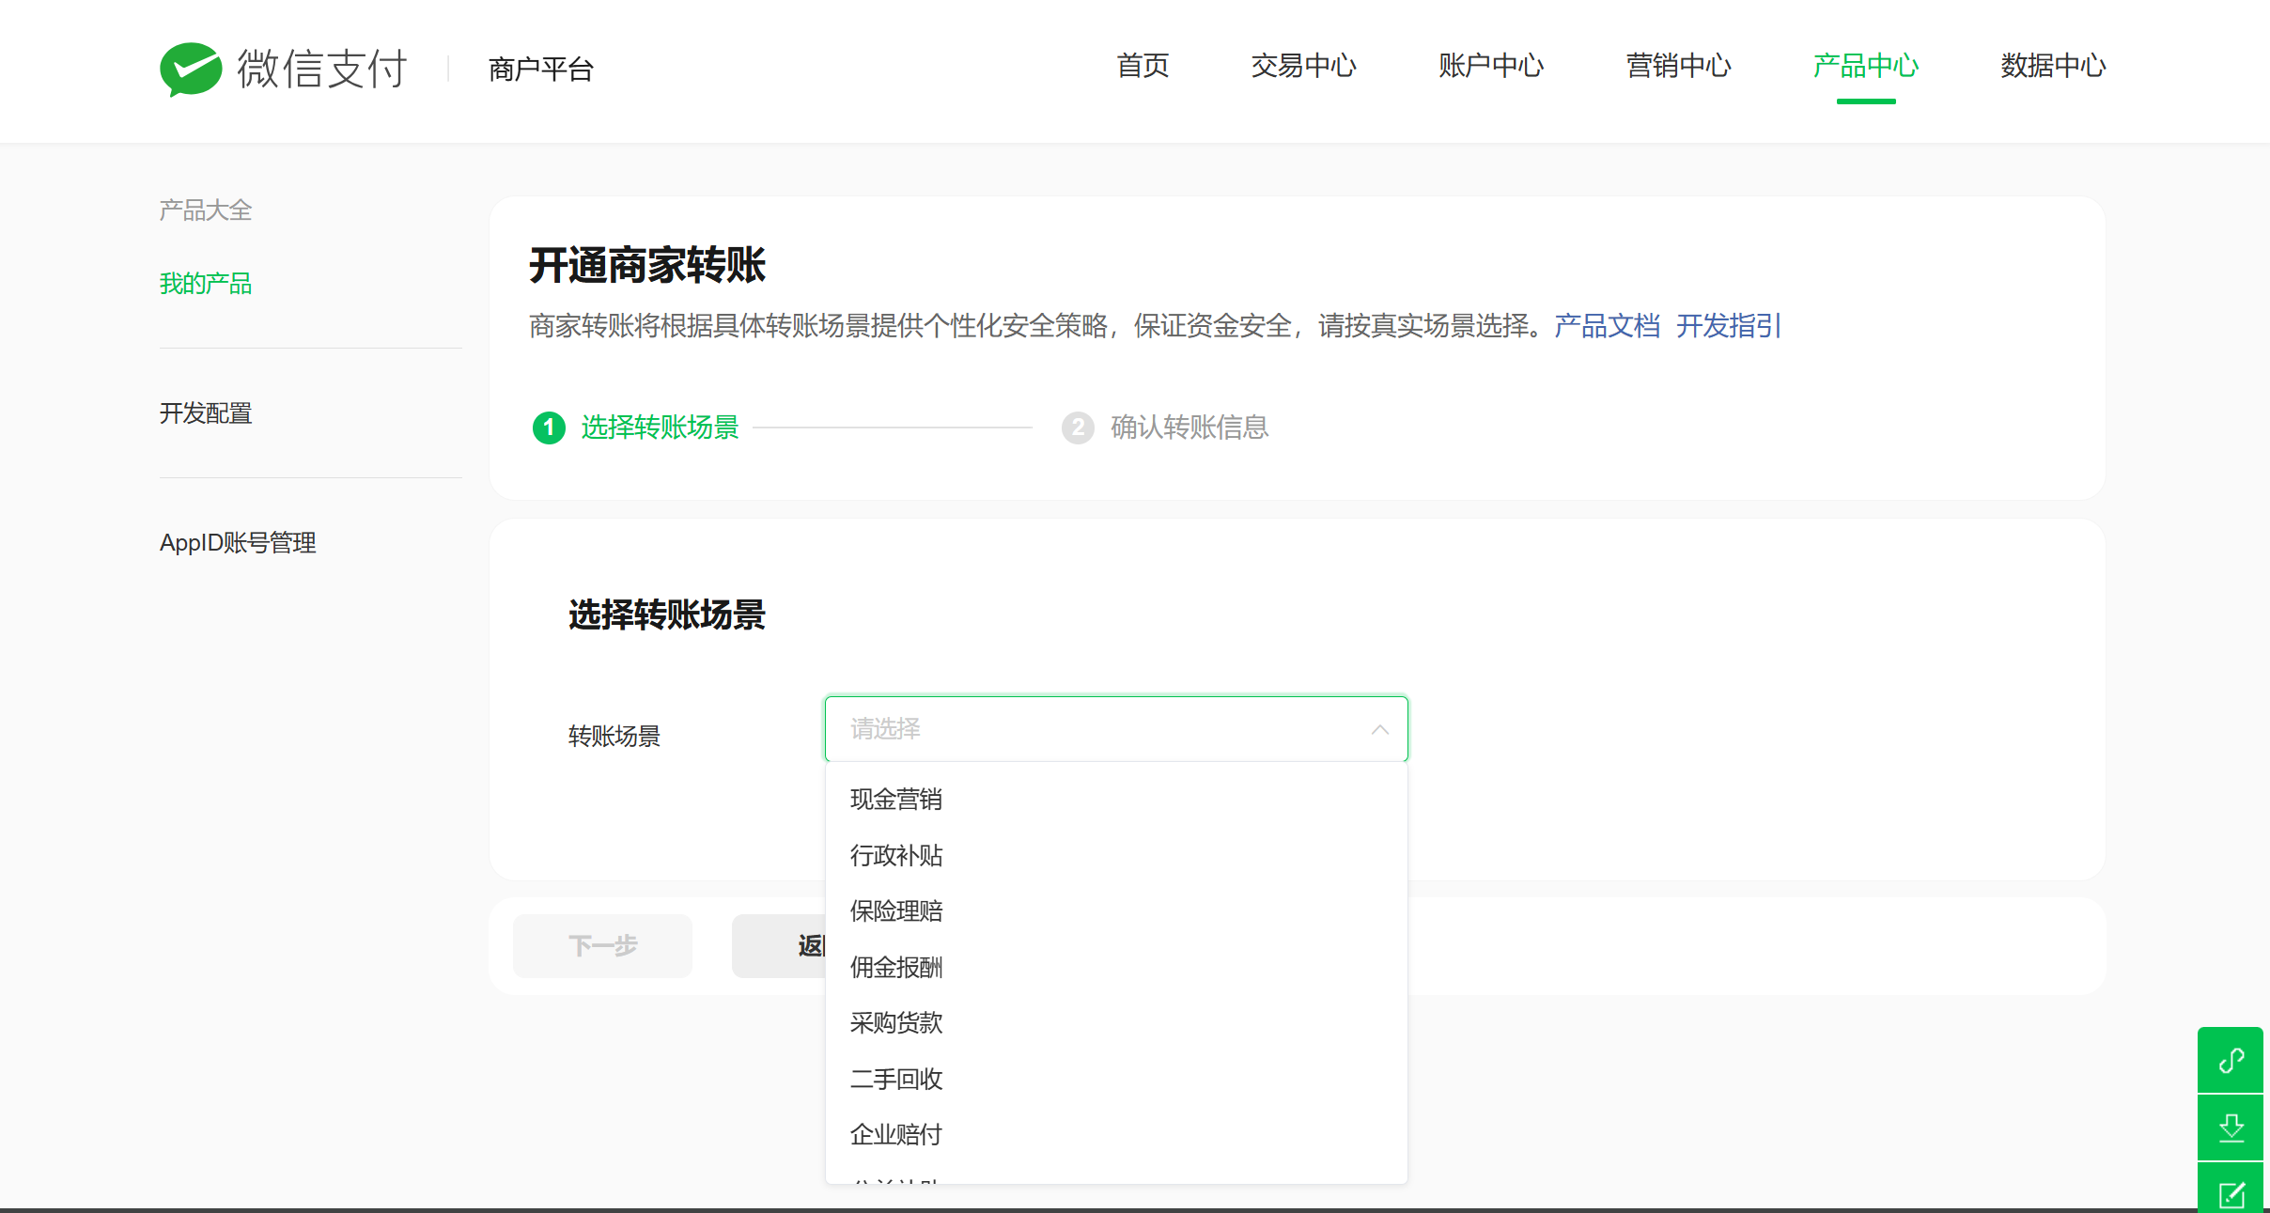Click the green download icon floating button
Viewport: 2270px width, 1213px height.
[2231, 1127]
